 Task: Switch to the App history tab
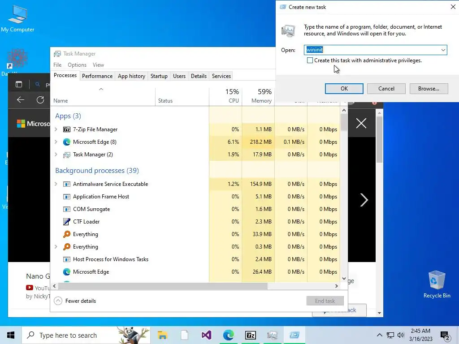click(x=131, y=76)
